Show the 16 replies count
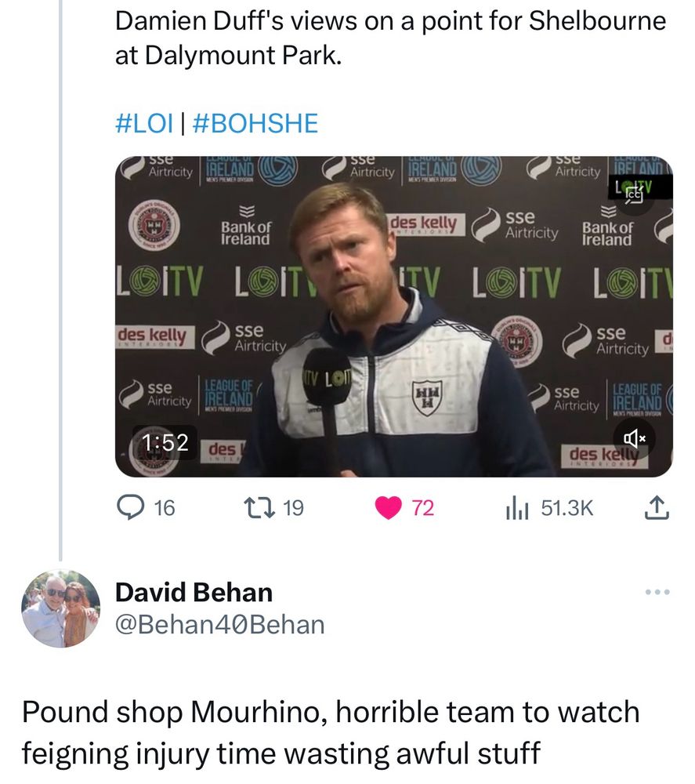Viewport: 695px width, 784px height. 165,508
